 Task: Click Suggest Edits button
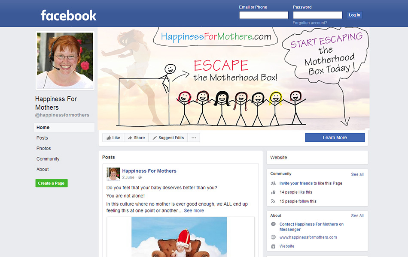[168, 137]
